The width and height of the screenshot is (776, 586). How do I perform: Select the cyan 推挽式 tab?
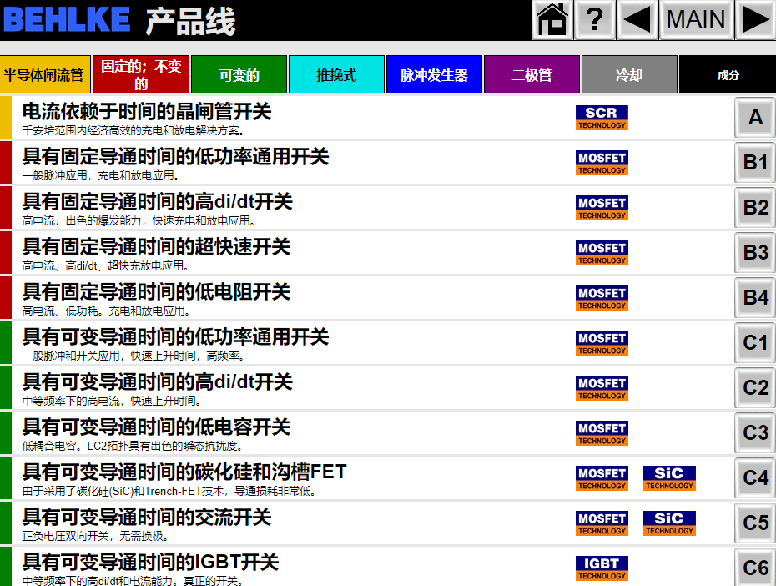(336, 75)
